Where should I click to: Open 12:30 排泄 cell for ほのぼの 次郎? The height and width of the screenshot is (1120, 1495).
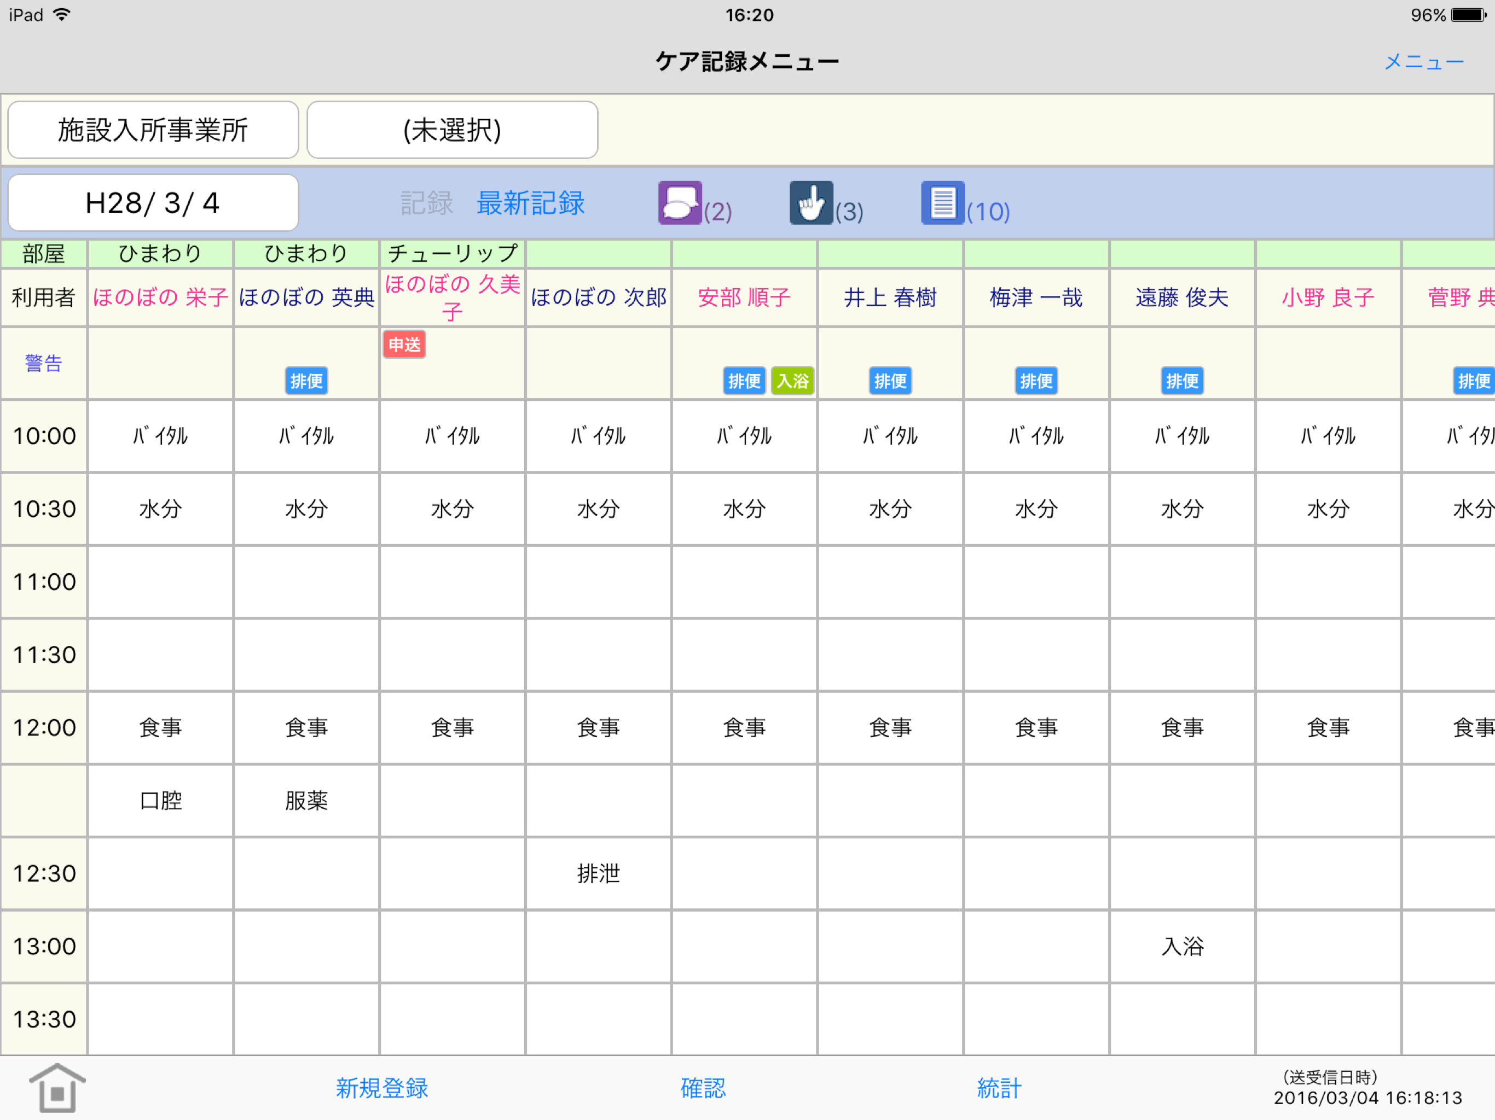click(598, 873)
